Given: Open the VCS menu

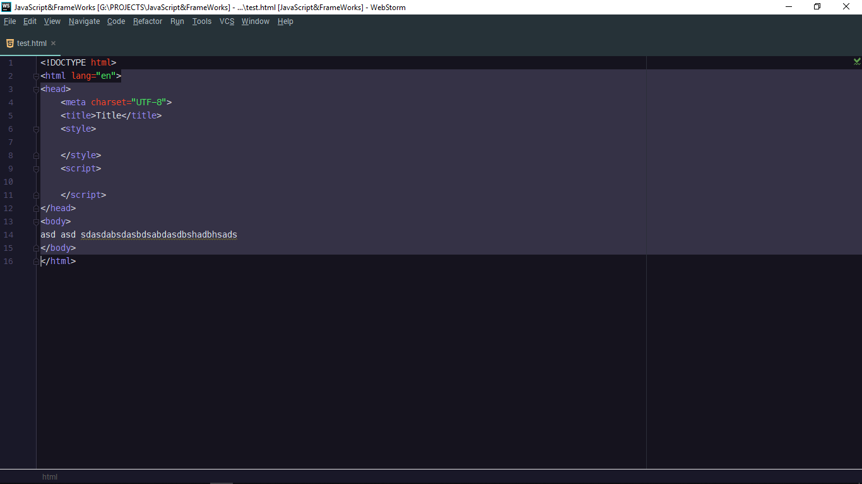Looking at the screenshot, I should (x=227, y=21).
